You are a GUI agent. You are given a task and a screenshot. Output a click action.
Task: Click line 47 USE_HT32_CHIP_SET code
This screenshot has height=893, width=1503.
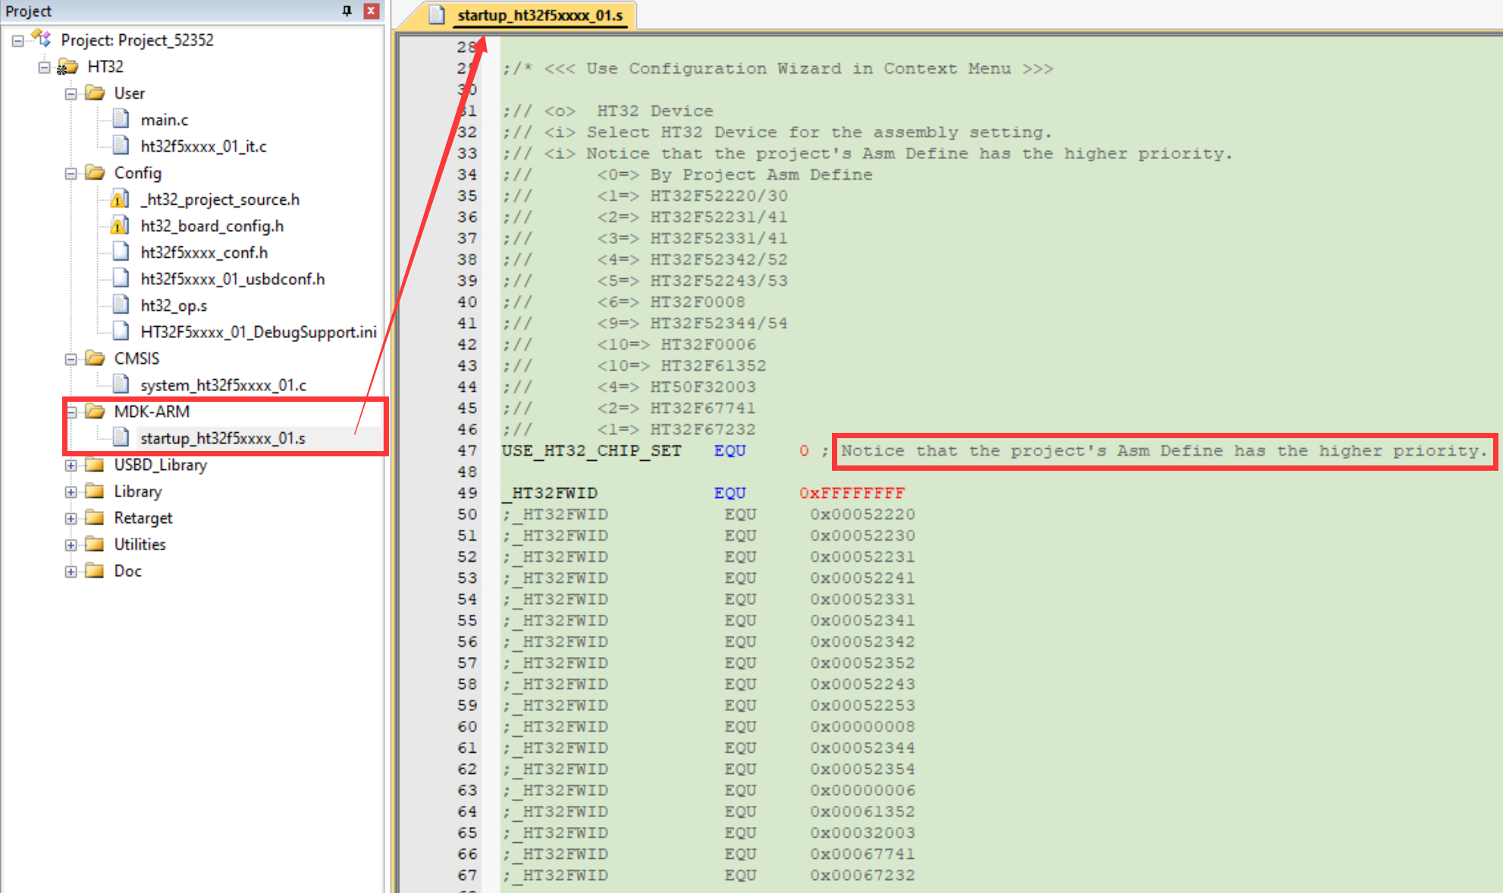coord(591,450)
